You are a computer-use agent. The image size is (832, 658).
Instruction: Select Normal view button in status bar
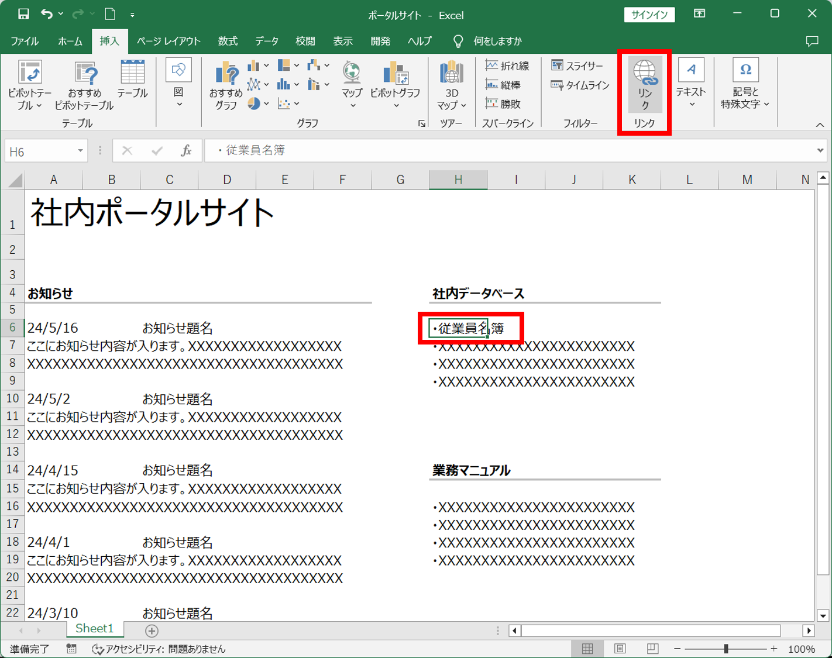pyautogui.click(x=587, y=649)
